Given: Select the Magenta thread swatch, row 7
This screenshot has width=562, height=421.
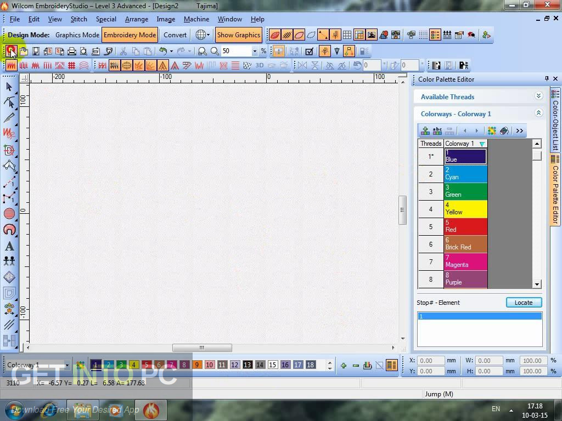Looking at the screenshot, I should (465, 261).
